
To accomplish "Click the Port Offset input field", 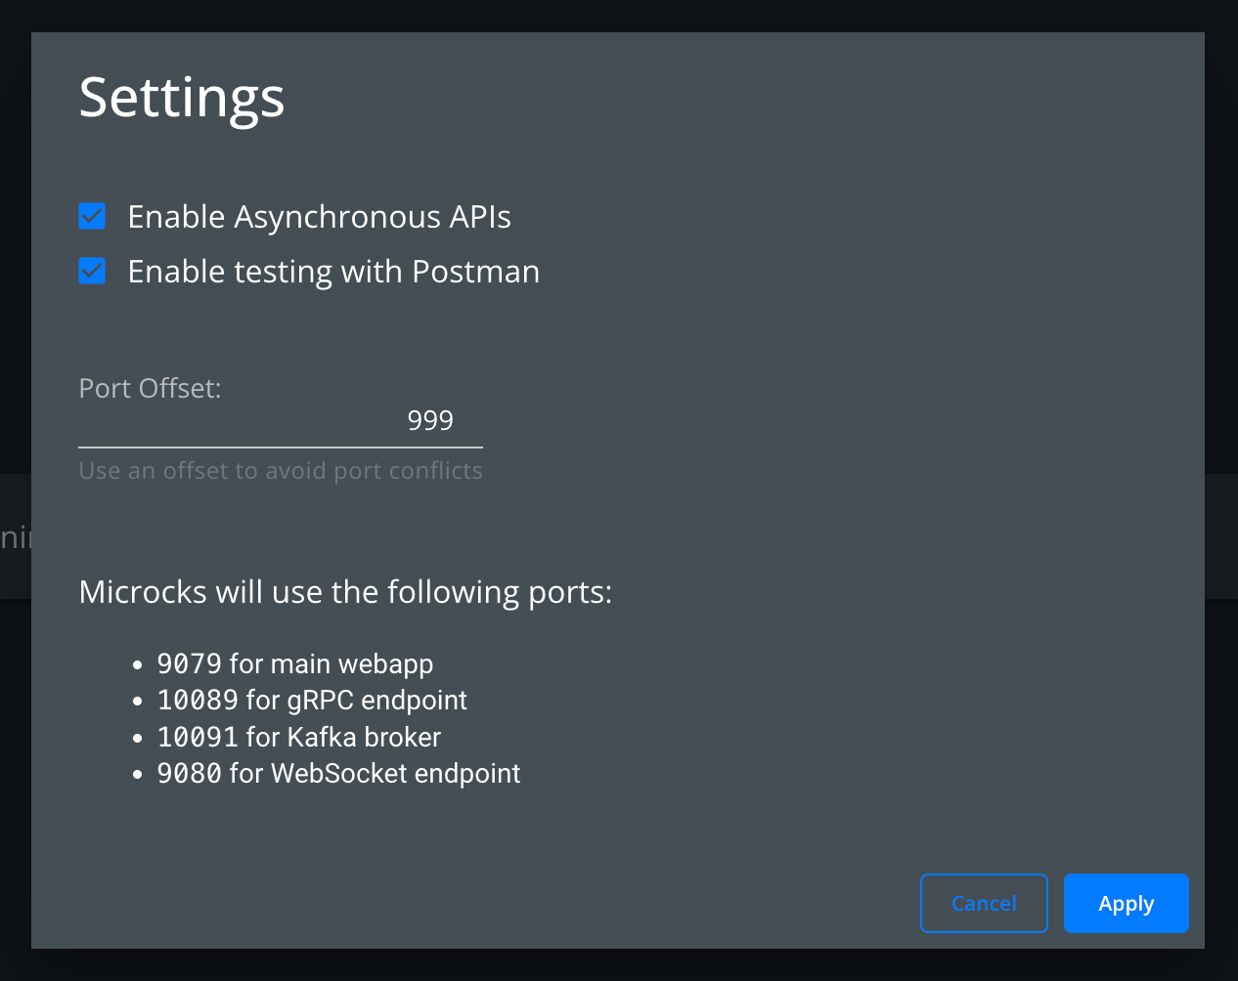I will 281,420.
